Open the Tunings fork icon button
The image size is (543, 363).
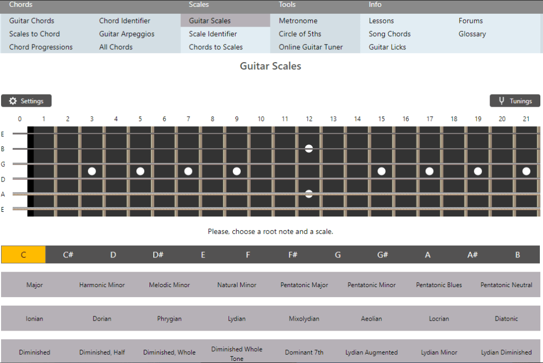tap(501, 101)
